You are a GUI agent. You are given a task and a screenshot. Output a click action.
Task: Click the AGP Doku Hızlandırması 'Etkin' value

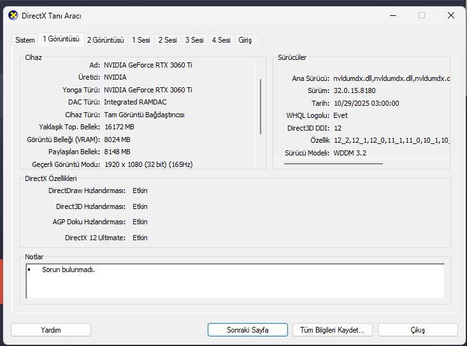[x=140, y=222]
